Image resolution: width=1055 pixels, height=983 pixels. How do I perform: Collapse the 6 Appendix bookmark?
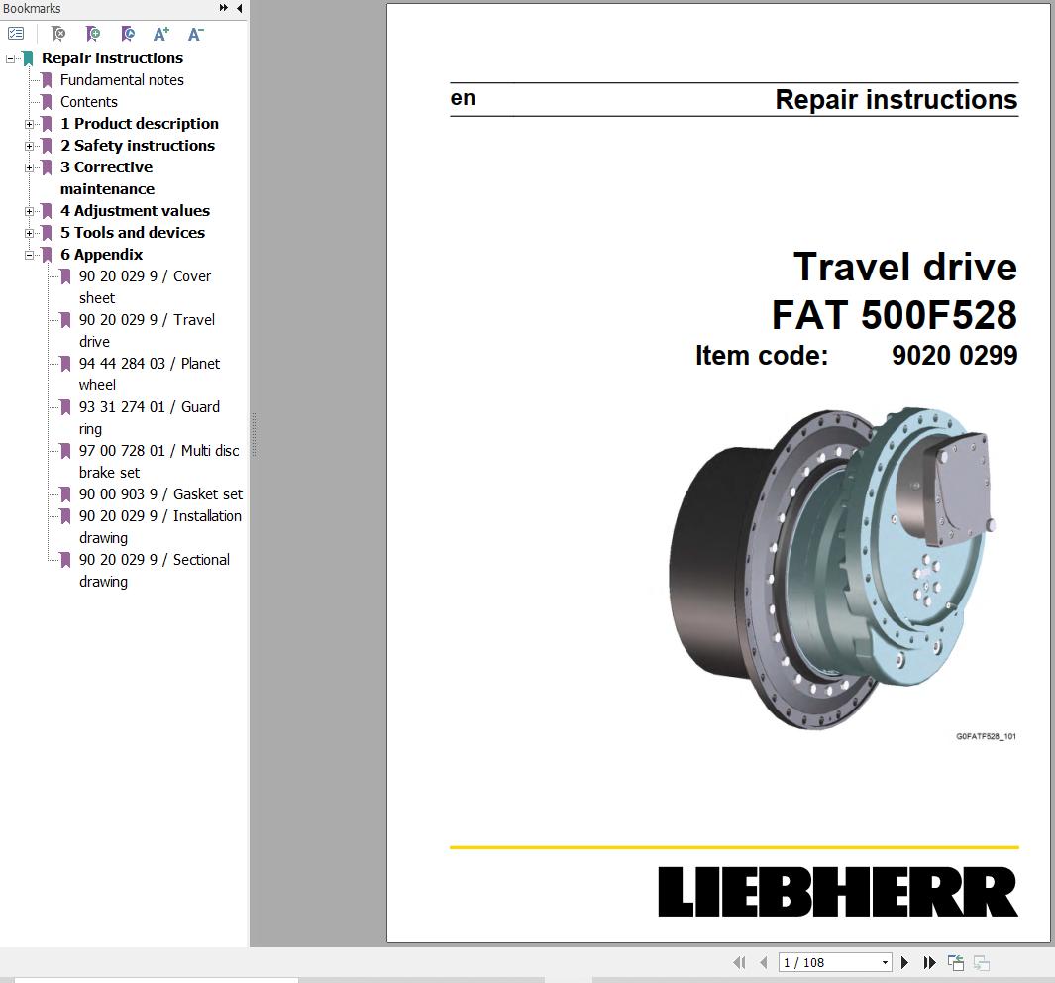(29, 255)
